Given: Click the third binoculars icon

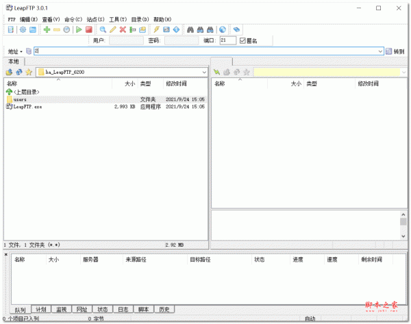Looking at the screenshot, I should [x=210, y=29].
